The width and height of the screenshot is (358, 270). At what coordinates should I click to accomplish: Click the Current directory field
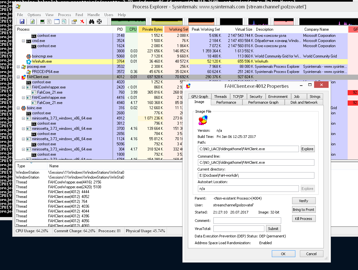[256, 175]
